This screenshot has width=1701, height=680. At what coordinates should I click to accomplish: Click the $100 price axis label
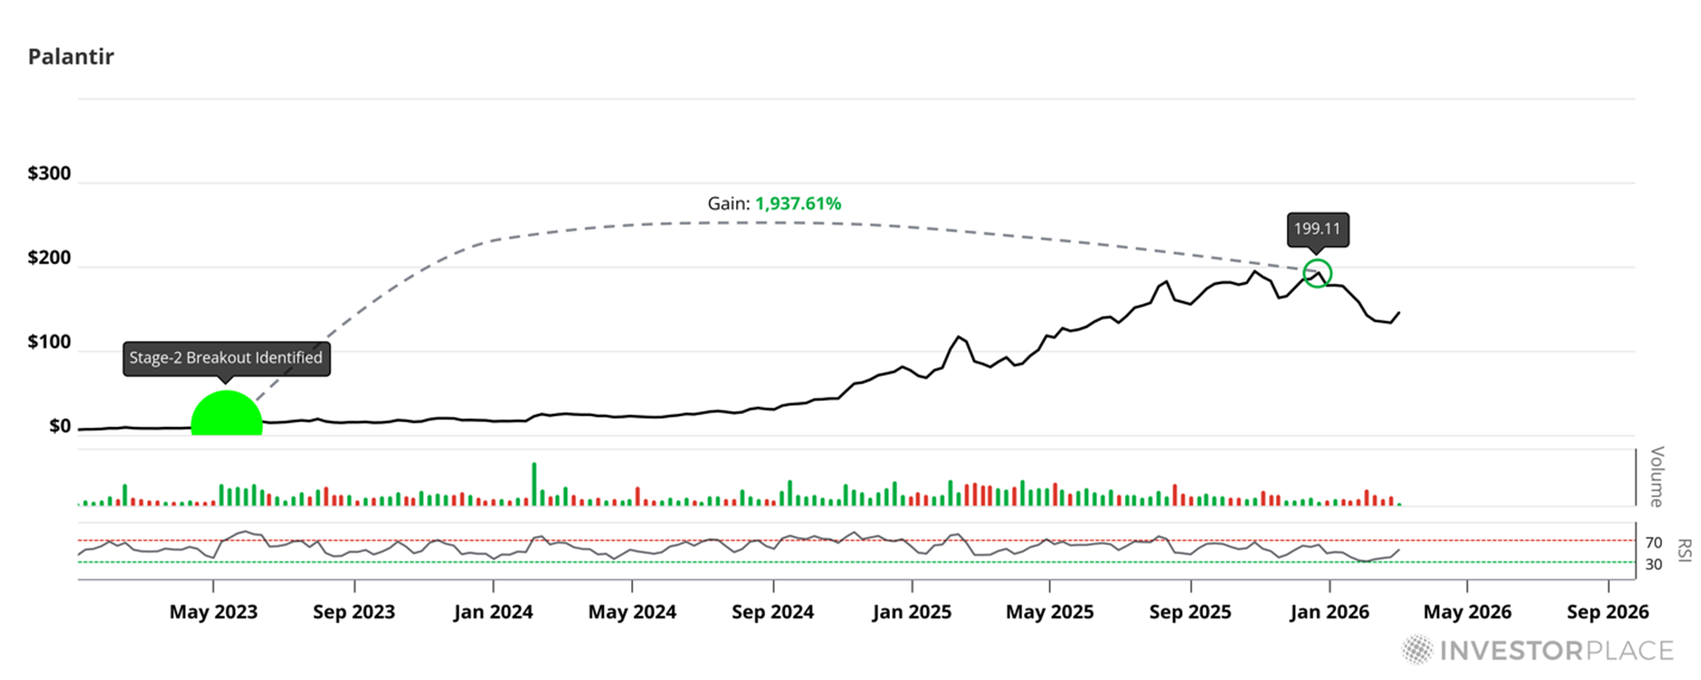(49, 342)
